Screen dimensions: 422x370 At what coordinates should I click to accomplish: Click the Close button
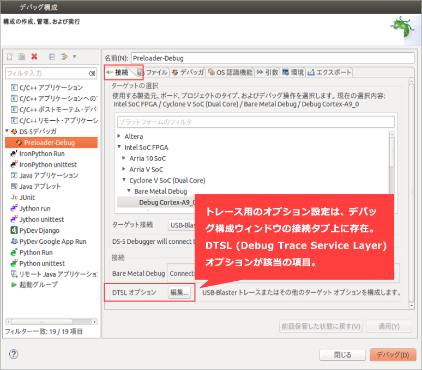click(342, 355)
